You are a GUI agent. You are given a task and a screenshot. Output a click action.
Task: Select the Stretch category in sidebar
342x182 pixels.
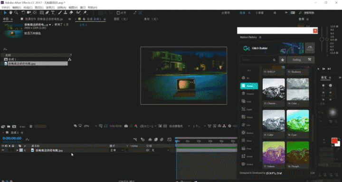click(249, 164)
